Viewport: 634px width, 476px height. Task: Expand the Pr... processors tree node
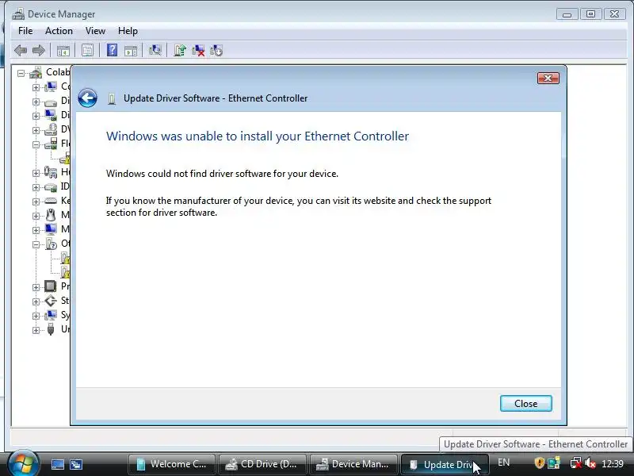[x=36, y=287]
